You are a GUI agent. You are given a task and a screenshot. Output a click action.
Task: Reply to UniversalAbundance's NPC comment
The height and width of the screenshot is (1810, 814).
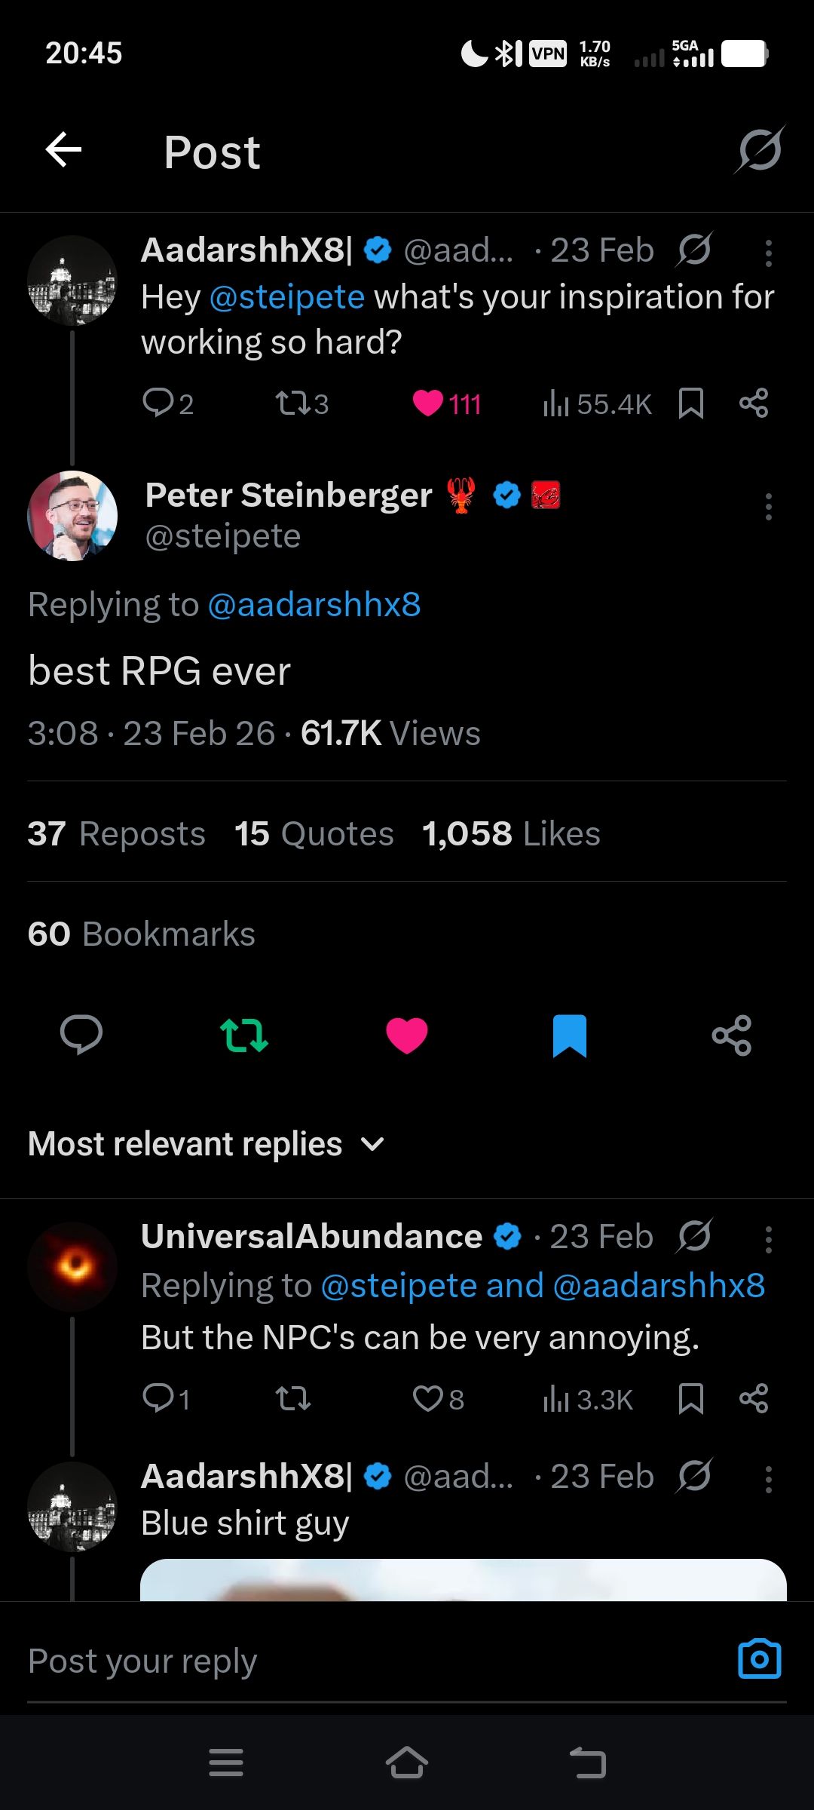(158, 1399)
